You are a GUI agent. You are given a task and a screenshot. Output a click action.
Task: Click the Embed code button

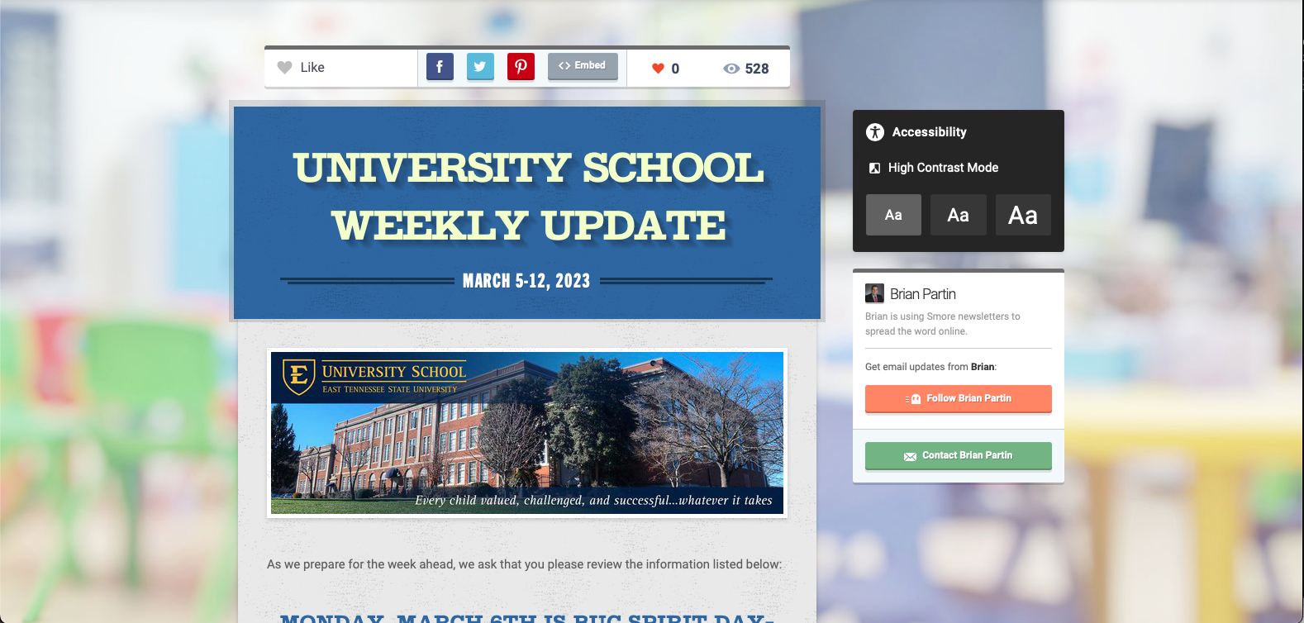tap(583, 66)
